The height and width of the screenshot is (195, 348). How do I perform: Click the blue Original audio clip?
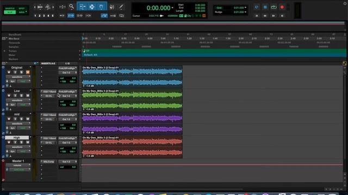[x=132, y=76]
